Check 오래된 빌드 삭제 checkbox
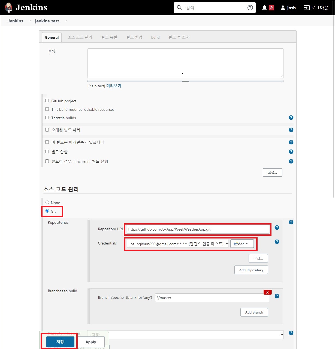This screenshot has width=335, height=349. click(x=47, y=130)
